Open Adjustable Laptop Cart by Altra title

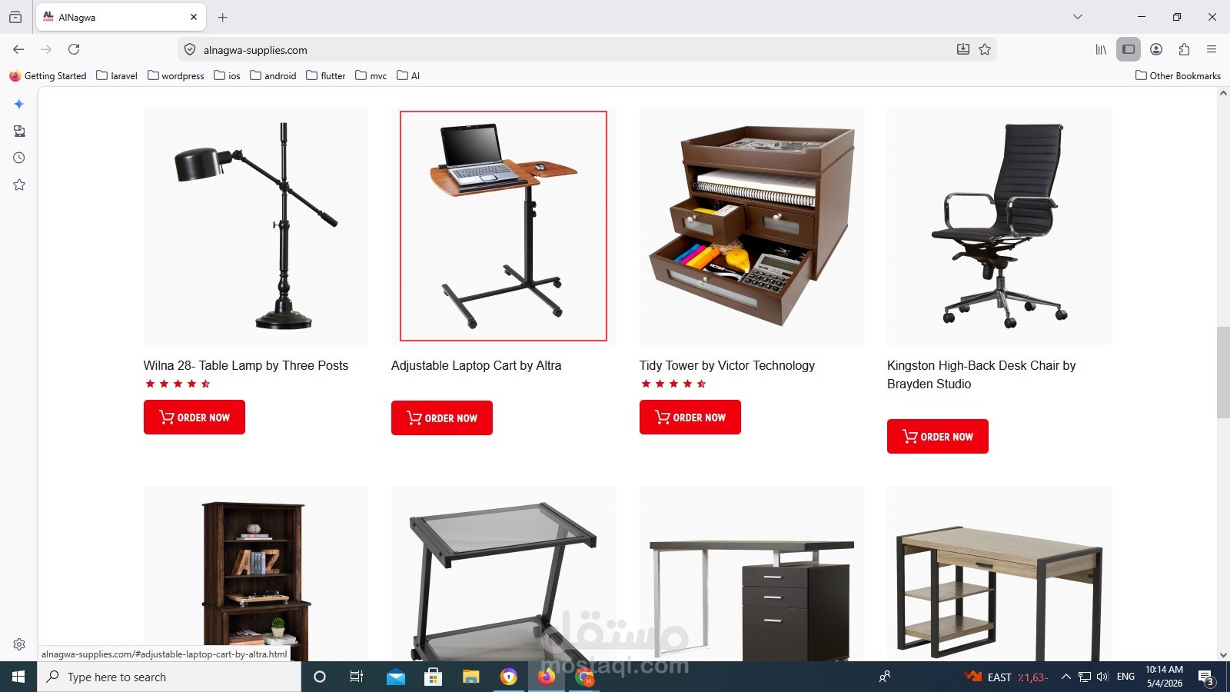[x=476, y=365]
